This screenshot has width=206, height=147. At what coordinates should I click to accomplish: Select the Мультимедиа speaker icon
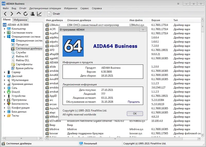[x=9, y=80]
